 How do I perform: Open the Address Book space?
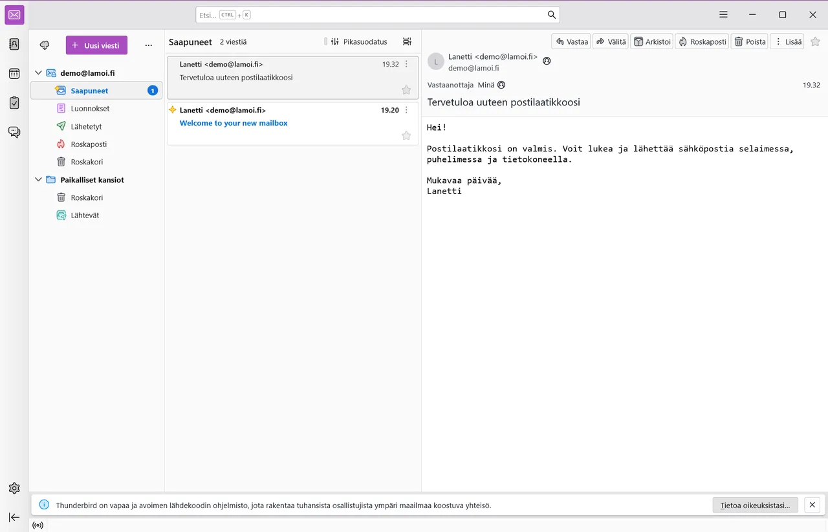[x=14, y=45]
